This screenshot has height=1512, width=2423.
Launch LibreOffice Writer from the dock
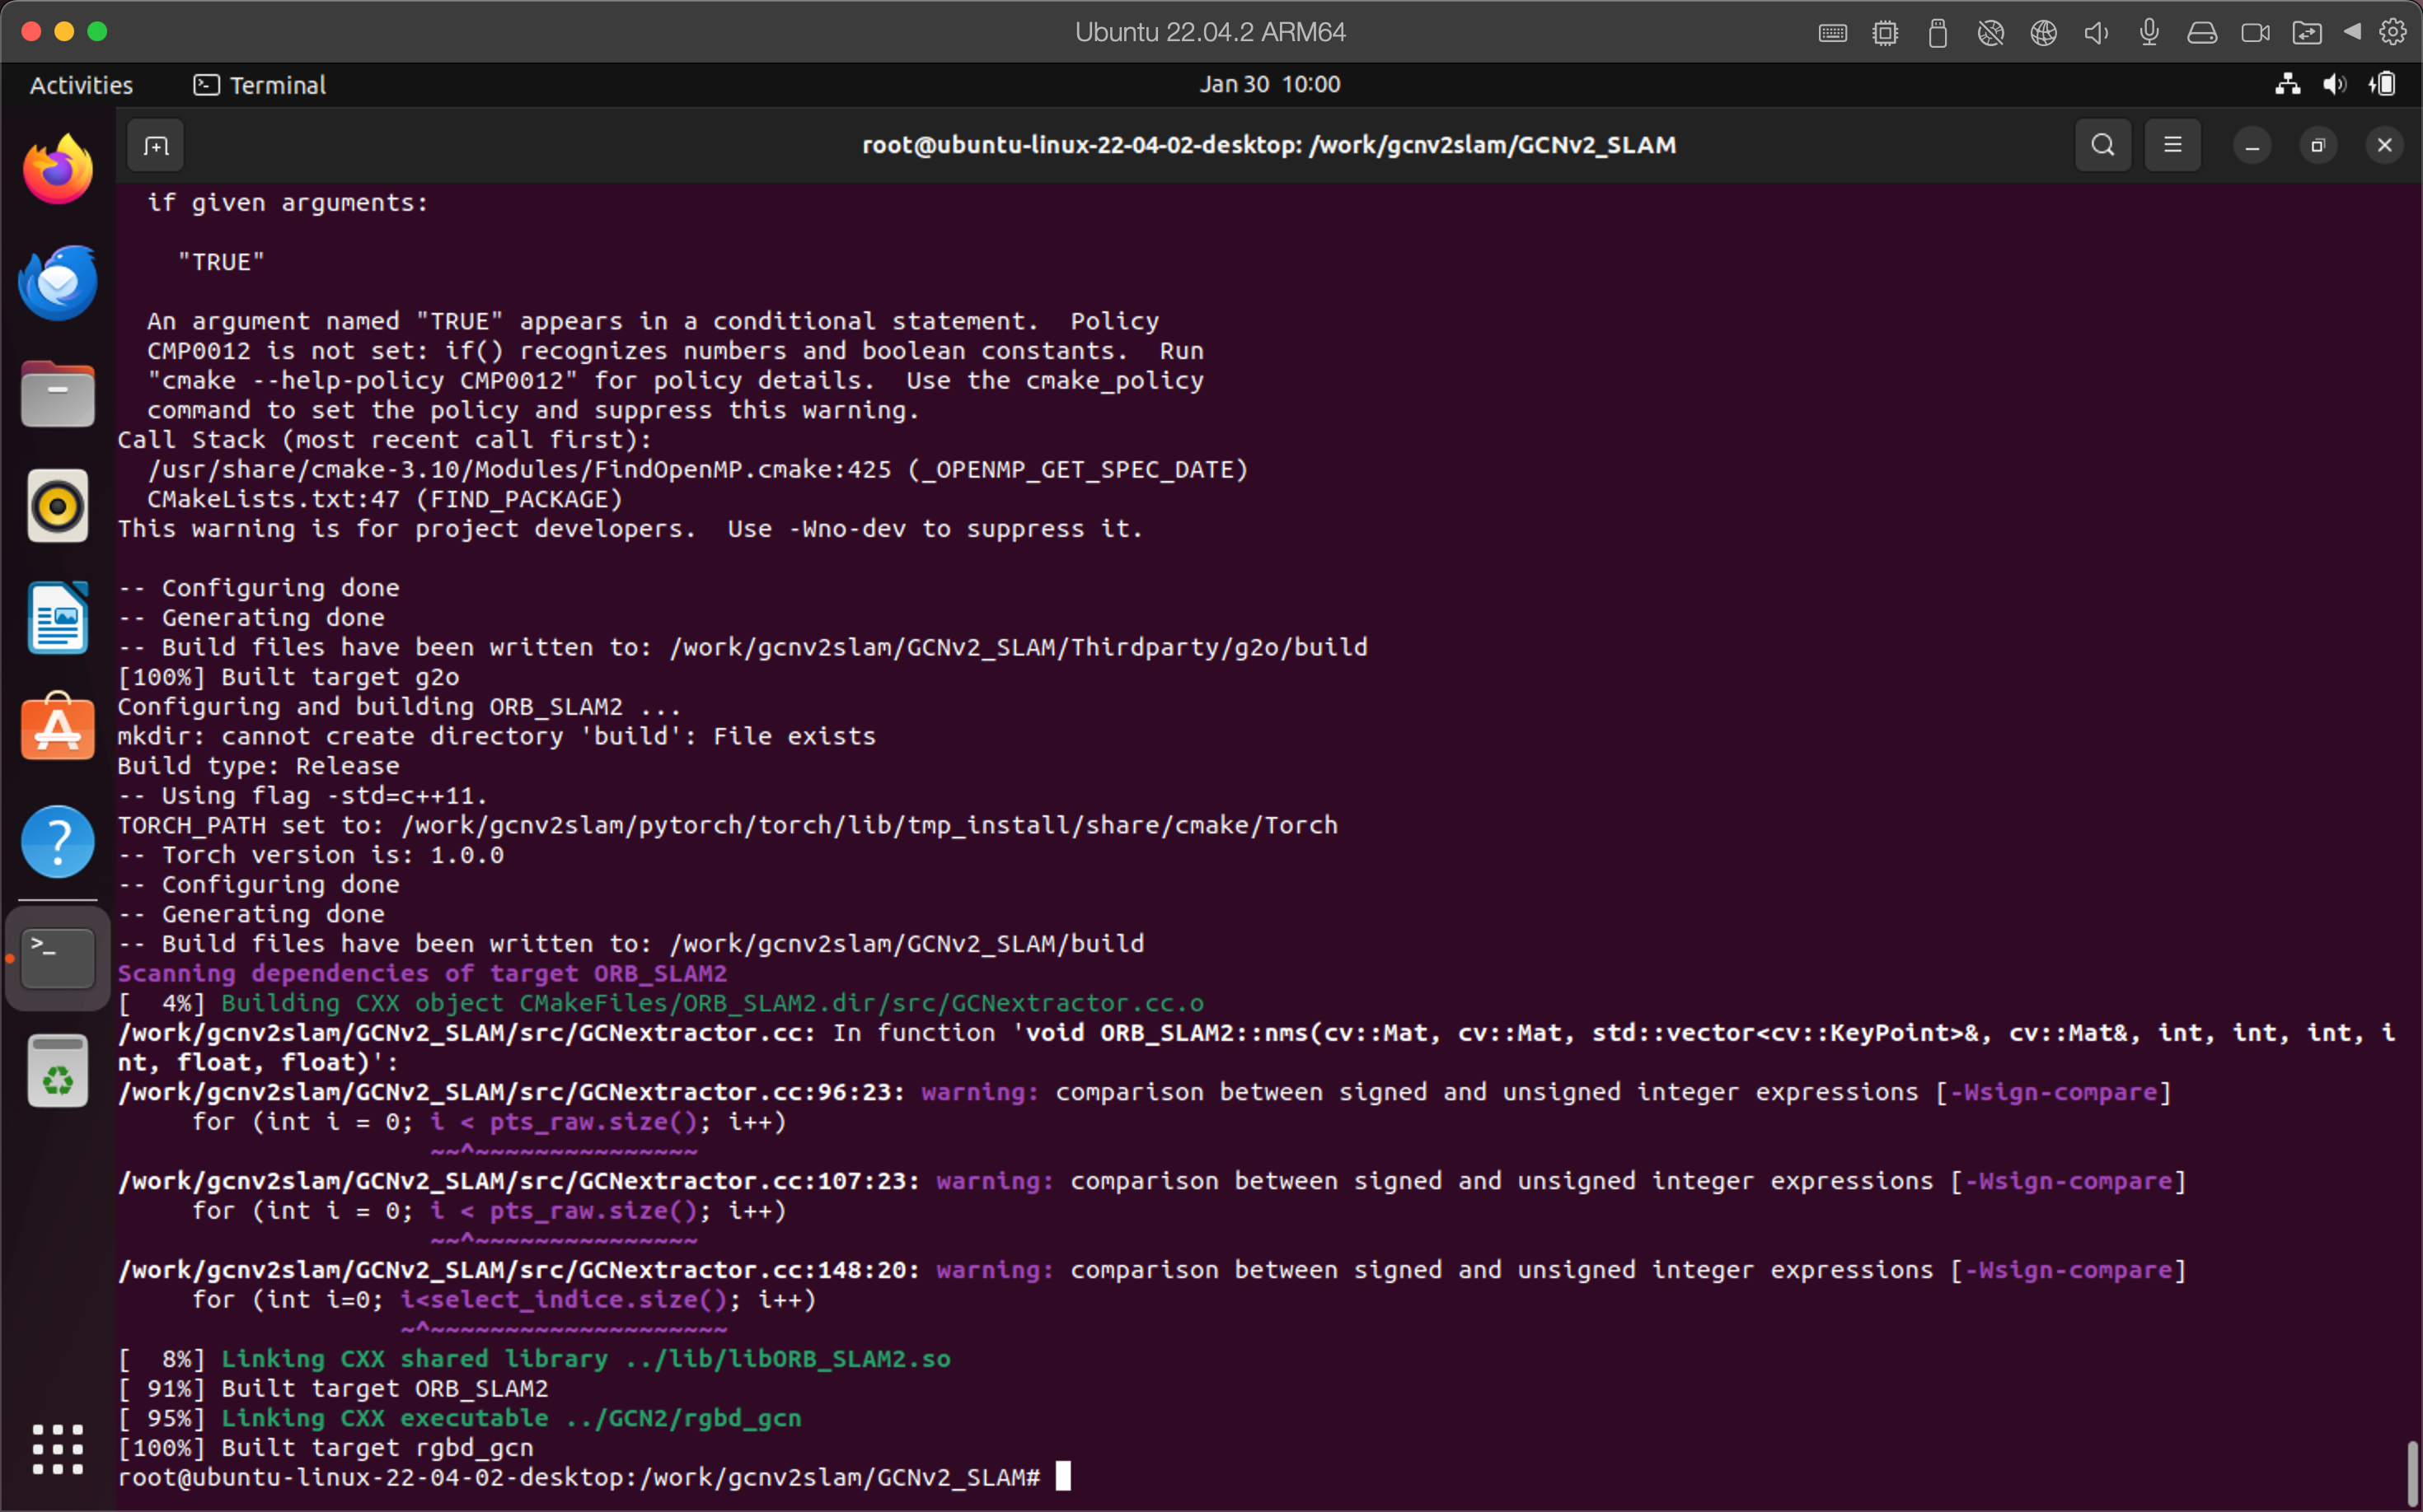point(58,618)
